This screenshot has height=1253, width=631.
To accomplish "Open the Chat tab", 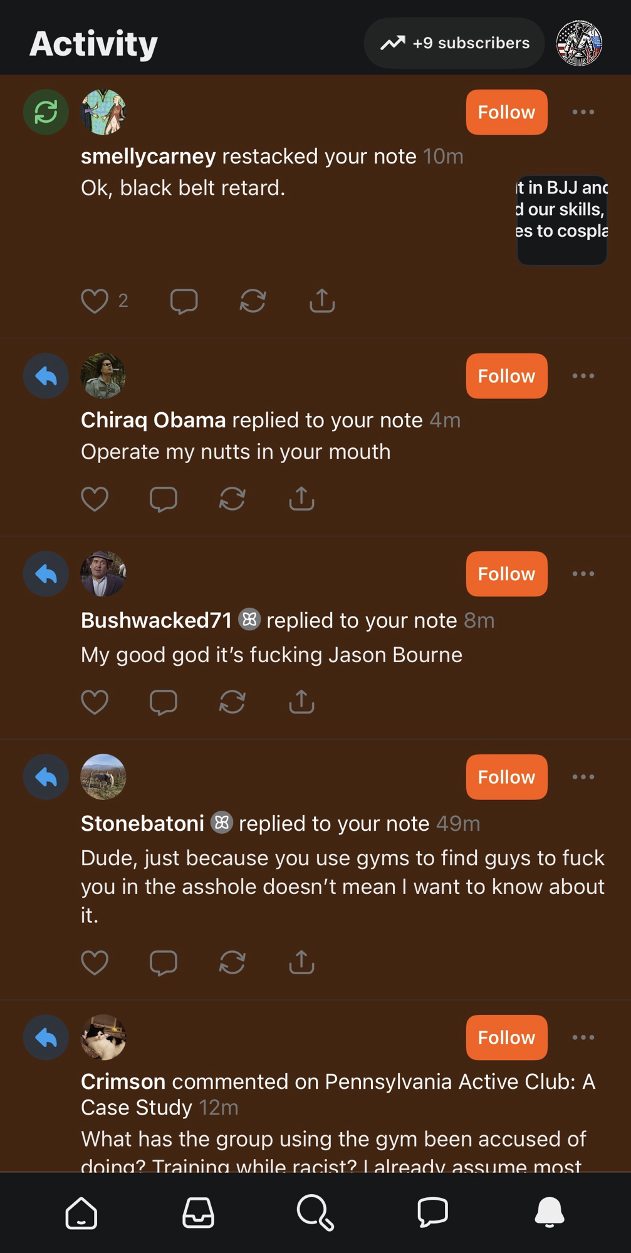I will point(432,1213).
